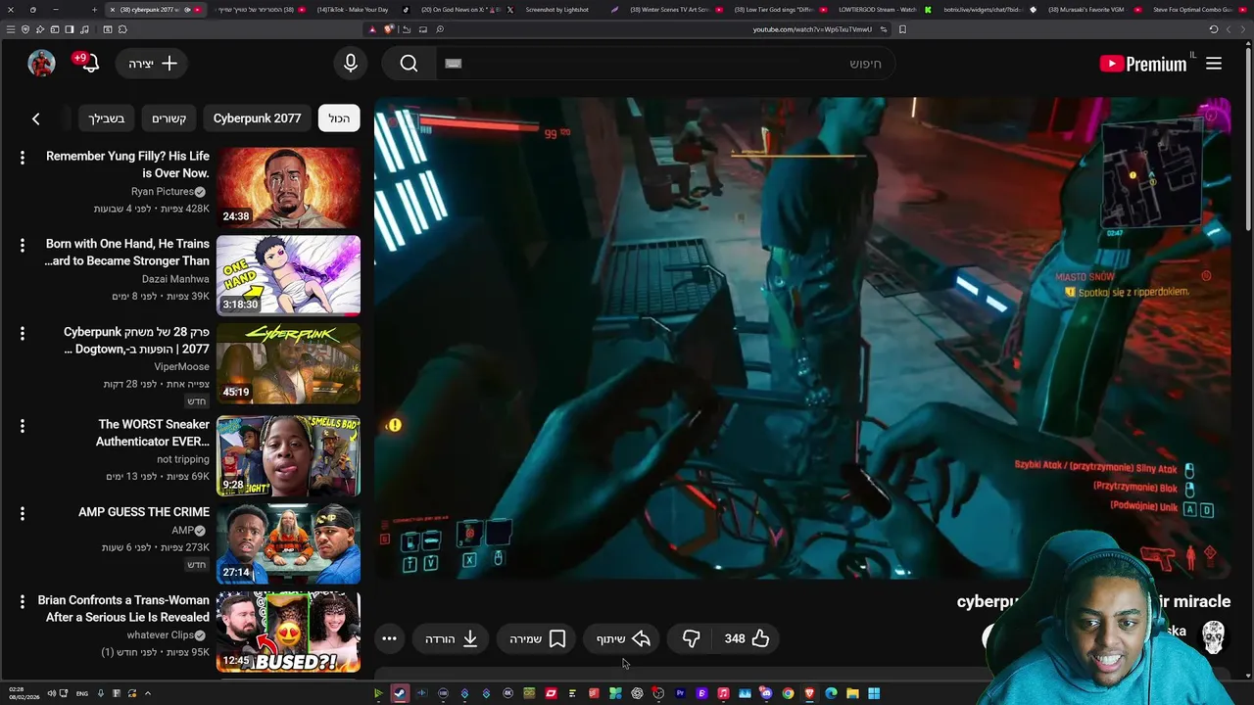
Task: Click the search magnifier button
Action: [409, 64]
